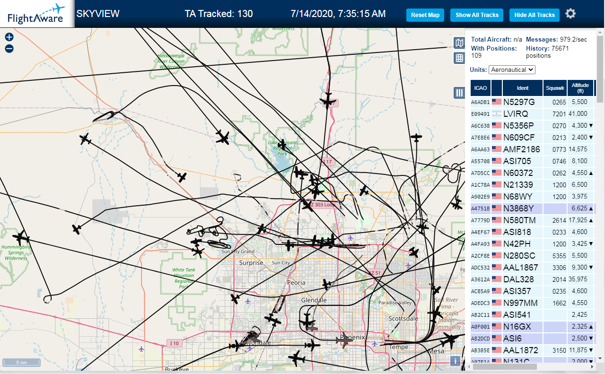Select the N5356P aircraft row
Image resolution: width=605 pixels, height=374 pixels.
pos(533,125)
